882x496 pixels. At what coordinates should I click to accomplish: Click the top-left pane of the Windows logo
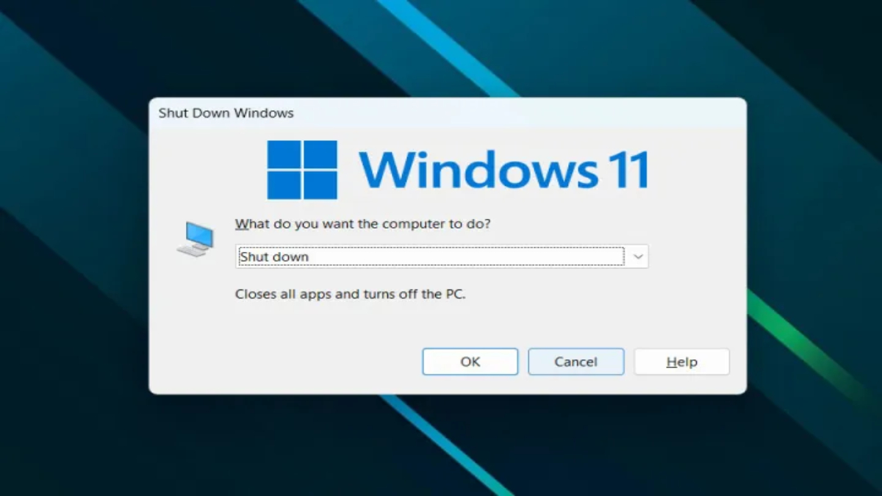[x=284, y=154]
